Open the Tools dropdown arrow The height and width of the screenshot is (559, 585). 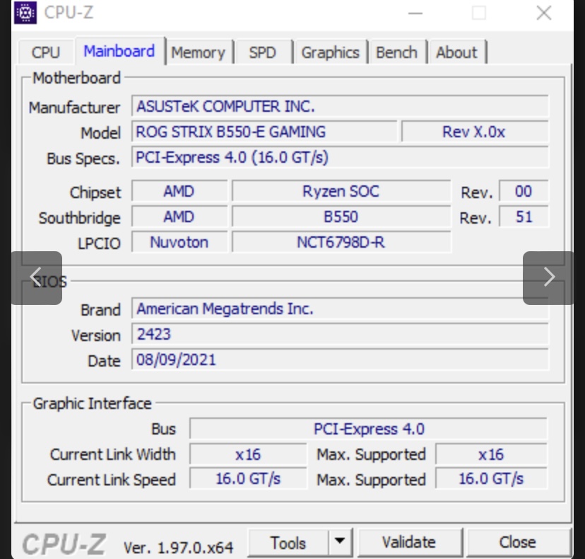340,542
